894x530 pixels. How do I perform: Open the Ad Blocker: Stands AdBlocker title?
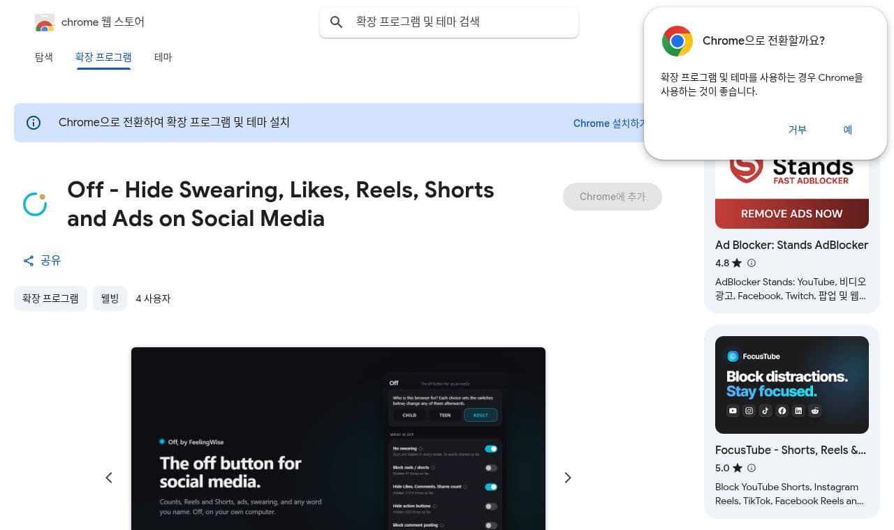pyautogui.click(x=791, y=245)
